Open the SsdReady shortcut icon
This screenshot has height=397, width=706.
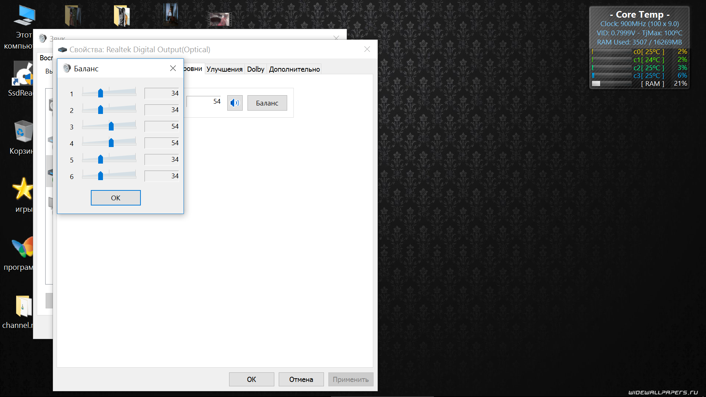[x=23, y=74]
